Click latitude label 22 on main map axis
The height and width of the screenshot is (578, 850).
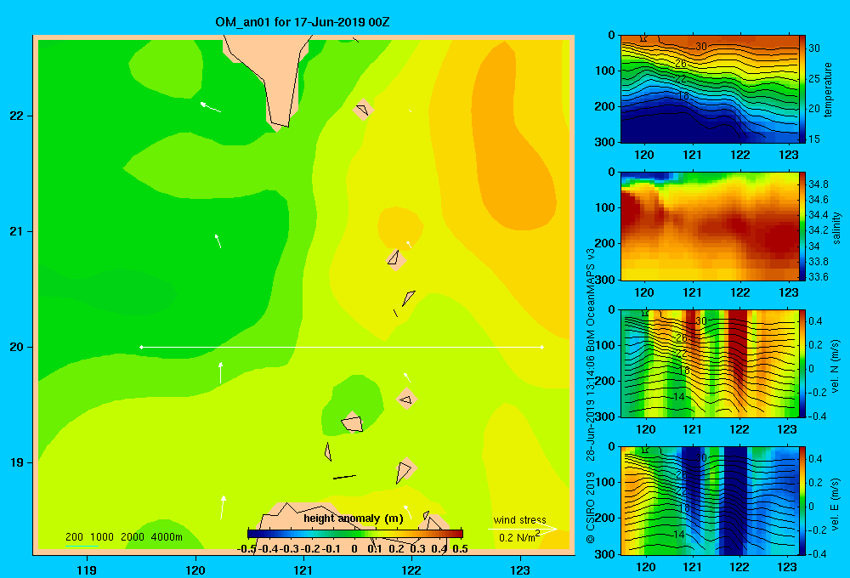(x=17, y=116)
